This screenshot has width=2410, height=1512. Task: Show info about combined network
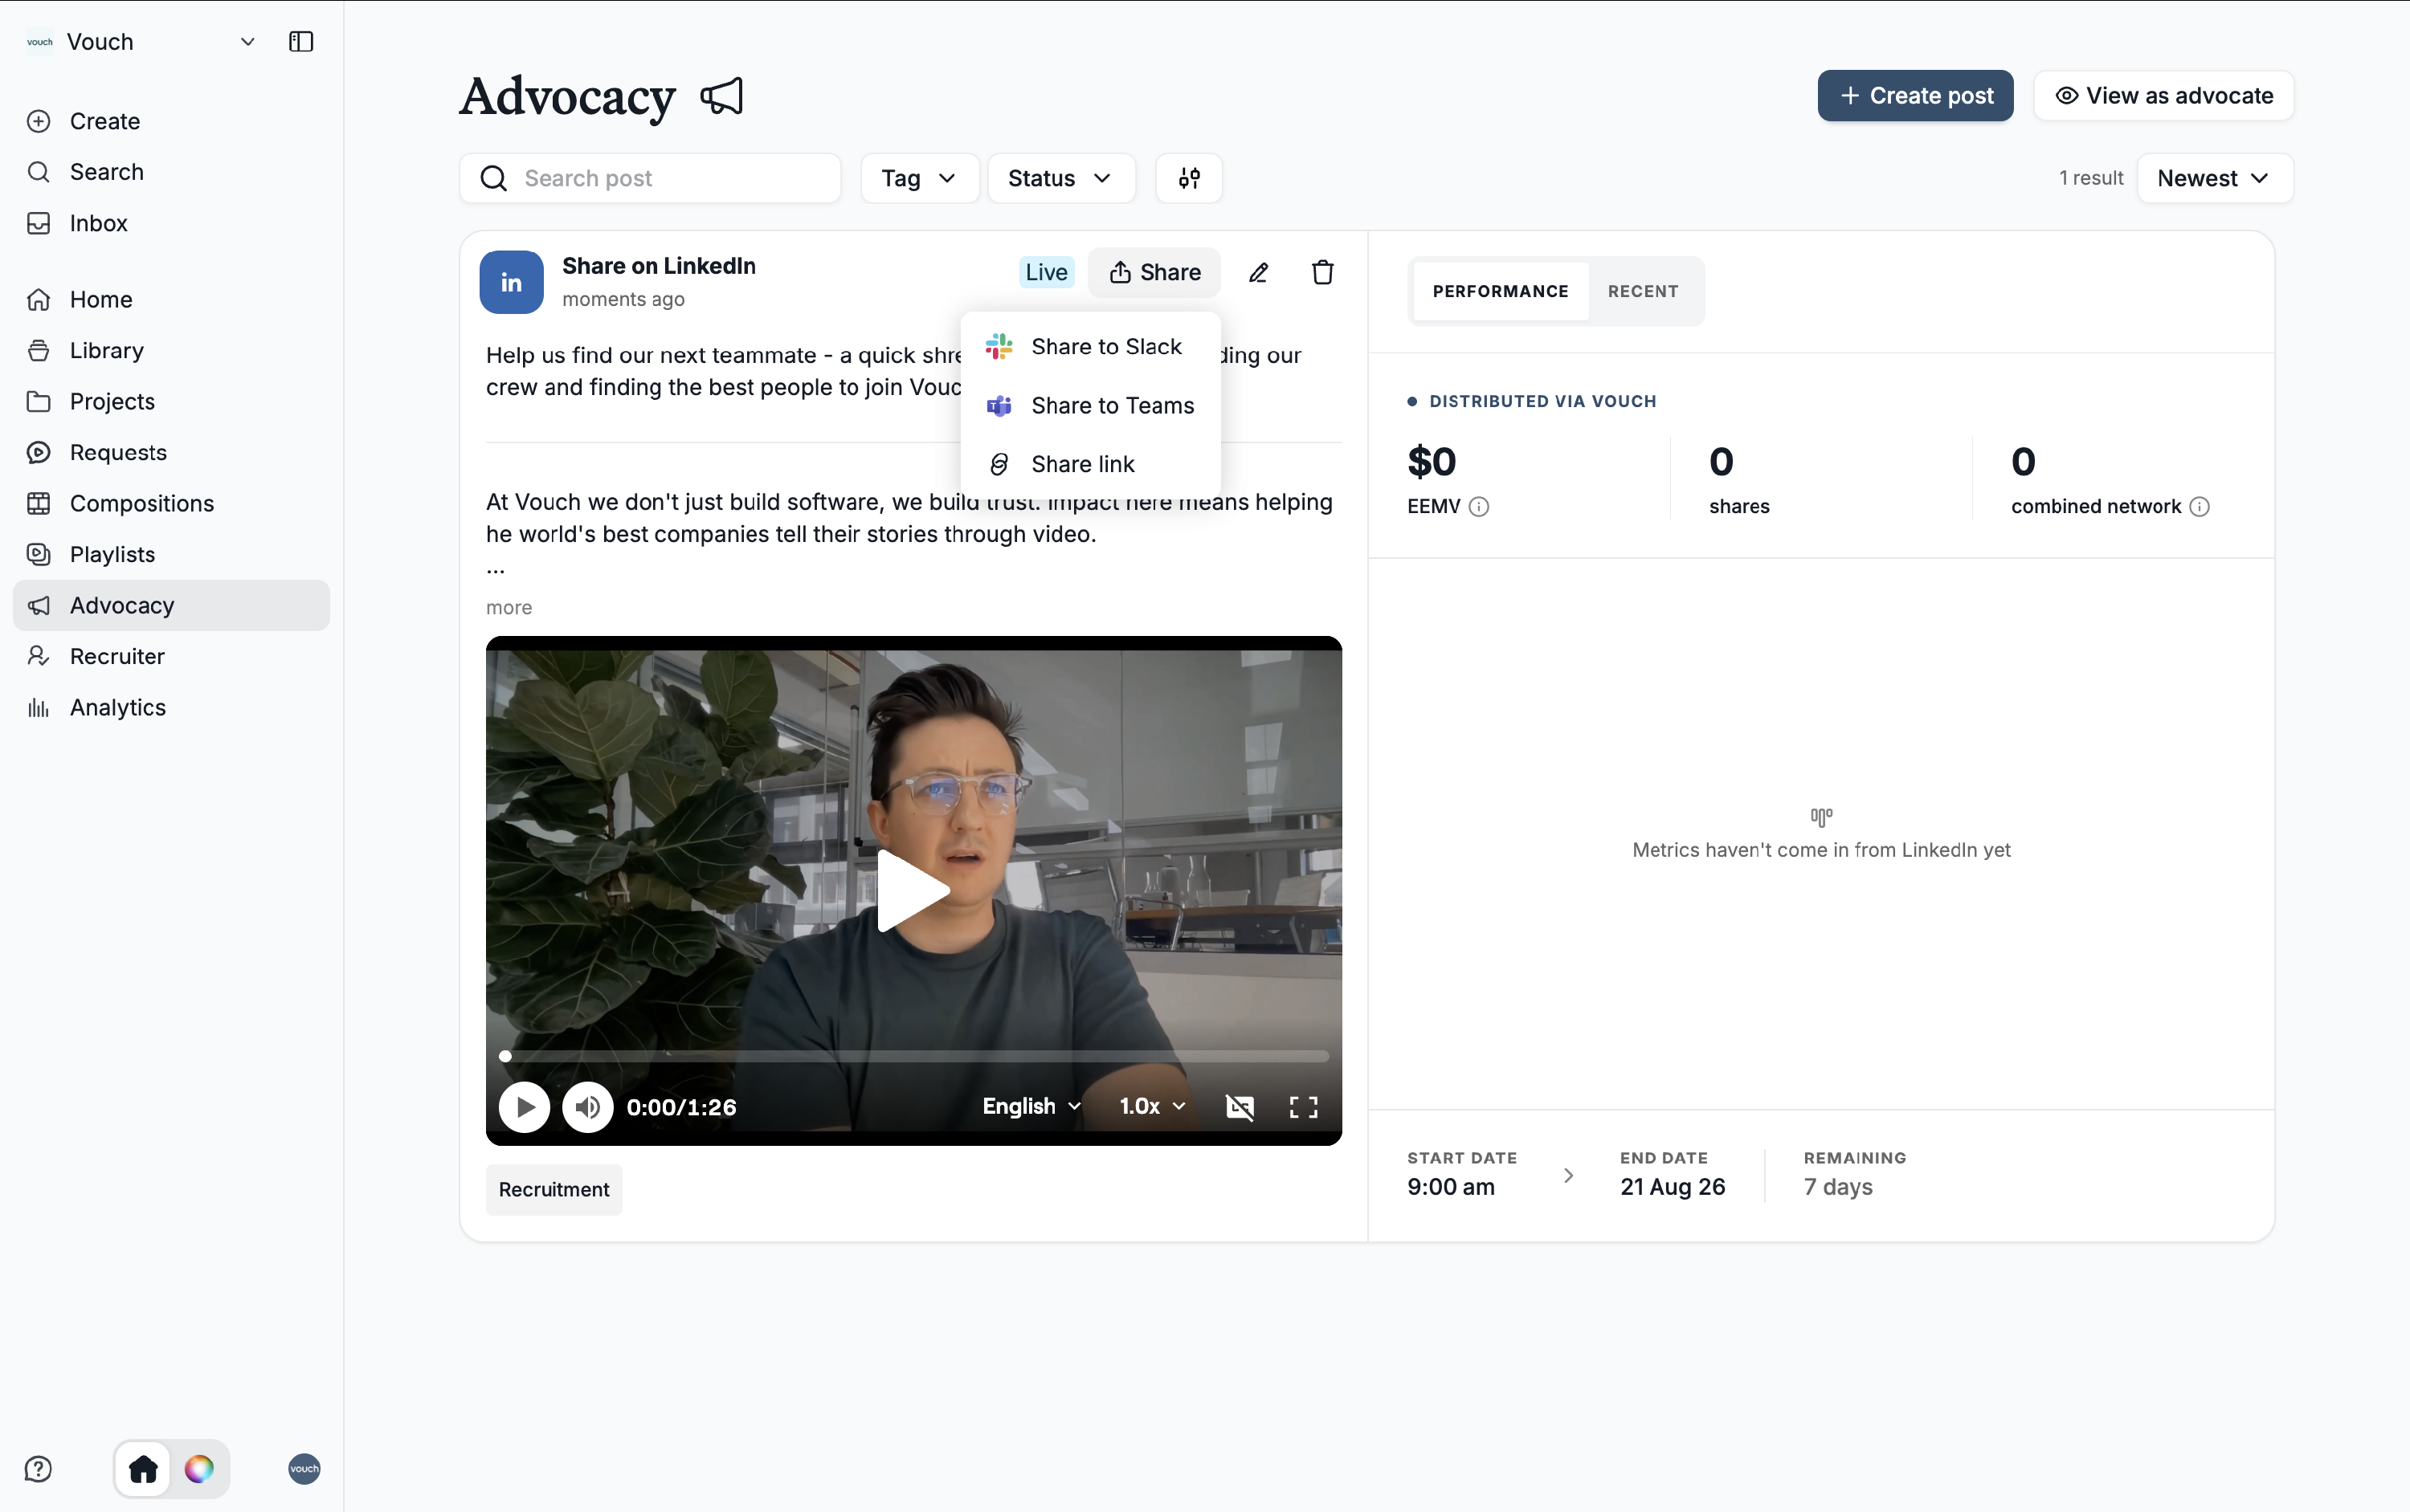(x=2200, y=507)
